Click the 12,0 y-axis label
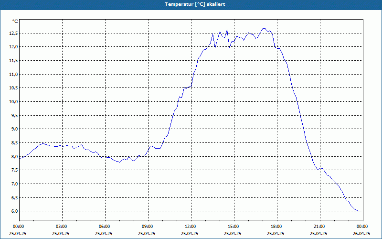 pos(13,47)
